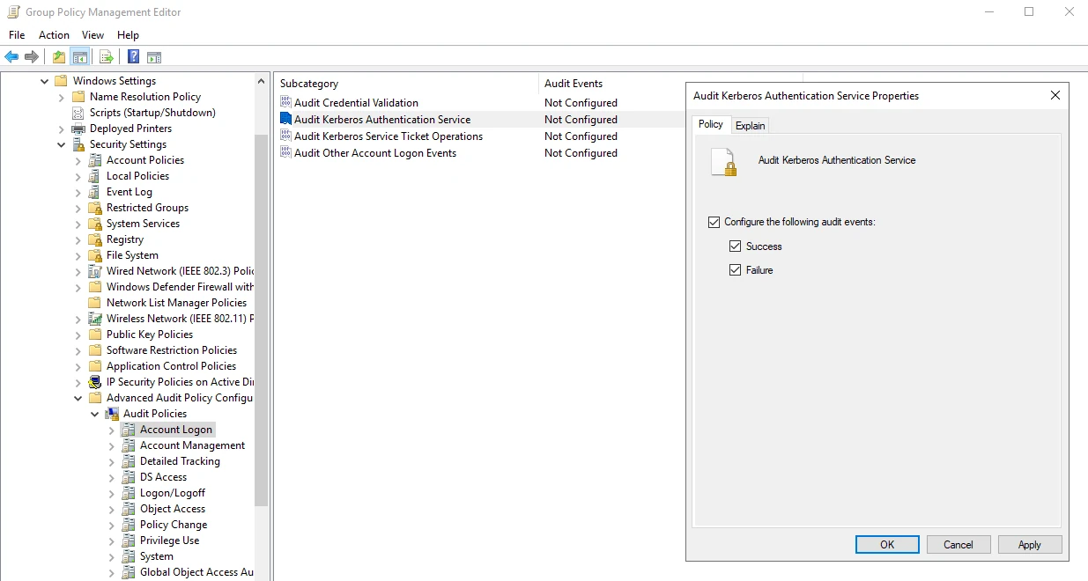The height and width of the screenshot is (581, 1088).
Task: Expand the Account Management node
Action: pyautogui.click(x=112, y=445)
